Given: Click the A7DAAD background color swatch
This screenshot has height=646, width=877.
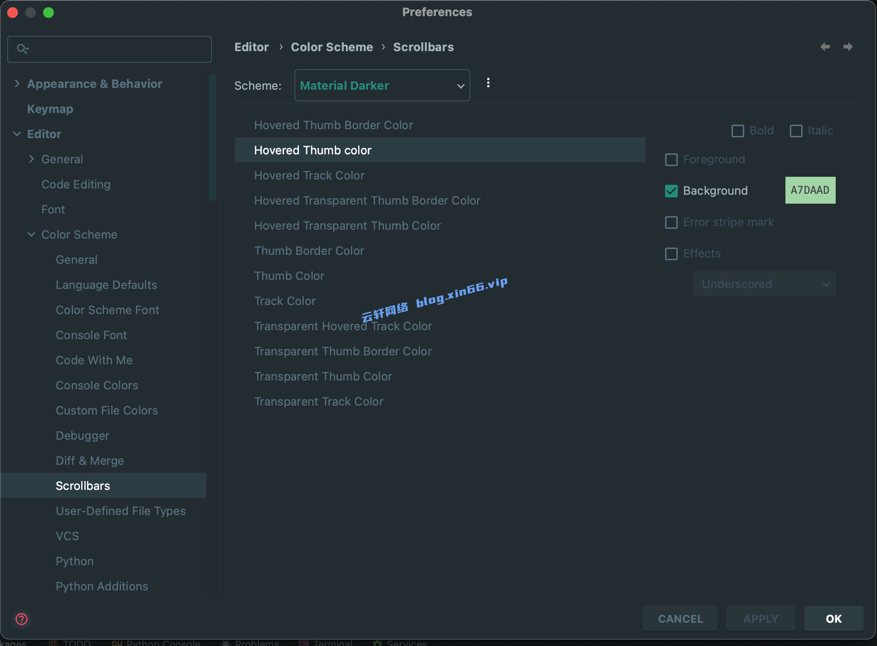Looking at the screenshot, I should [811, 190].
